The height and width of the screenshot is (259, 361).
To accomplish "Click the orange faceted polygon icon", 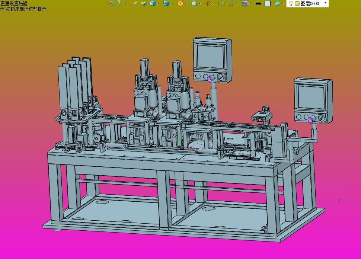I will [180, 3].
